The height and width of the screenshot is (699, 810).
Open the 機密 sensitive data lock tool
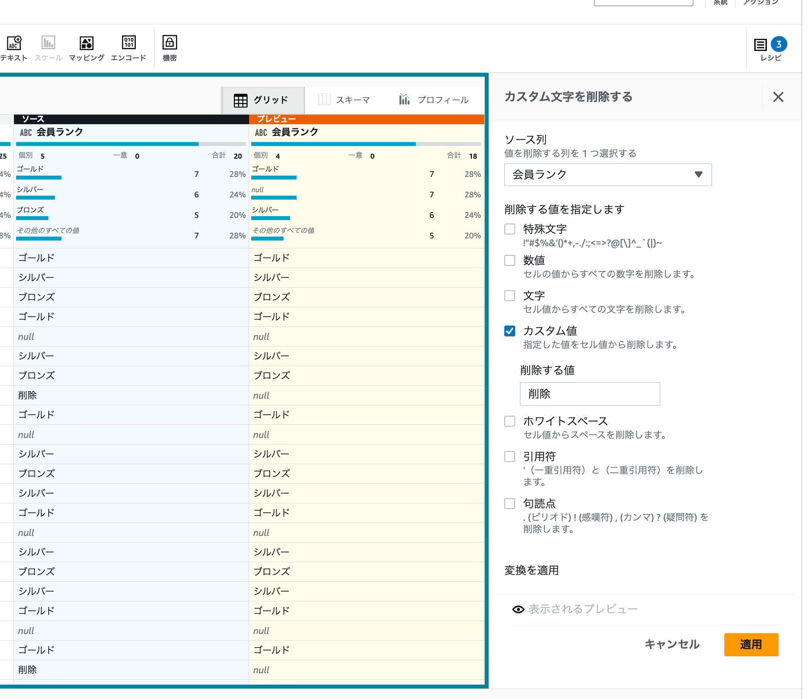pyautogui.click(x=169, y=48)
